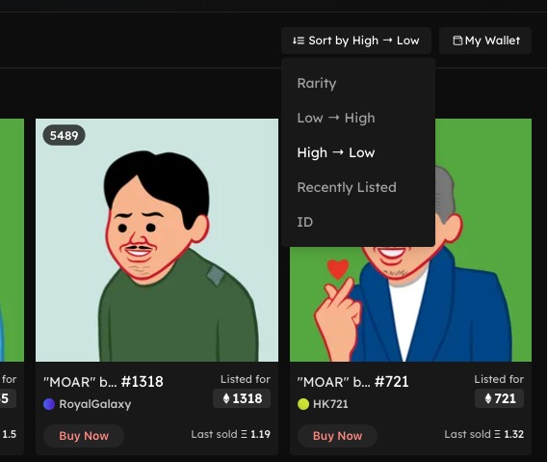This screenshot has height=462, width=548.
Task: Click the yellow HK721 avatar dot
Action: (303, 404)
